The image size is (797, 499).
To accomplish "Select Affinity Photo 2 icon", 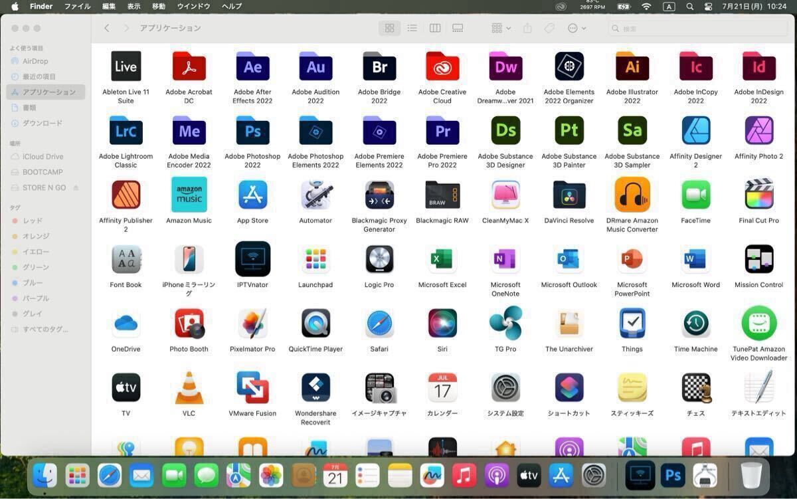I will 759,130.
